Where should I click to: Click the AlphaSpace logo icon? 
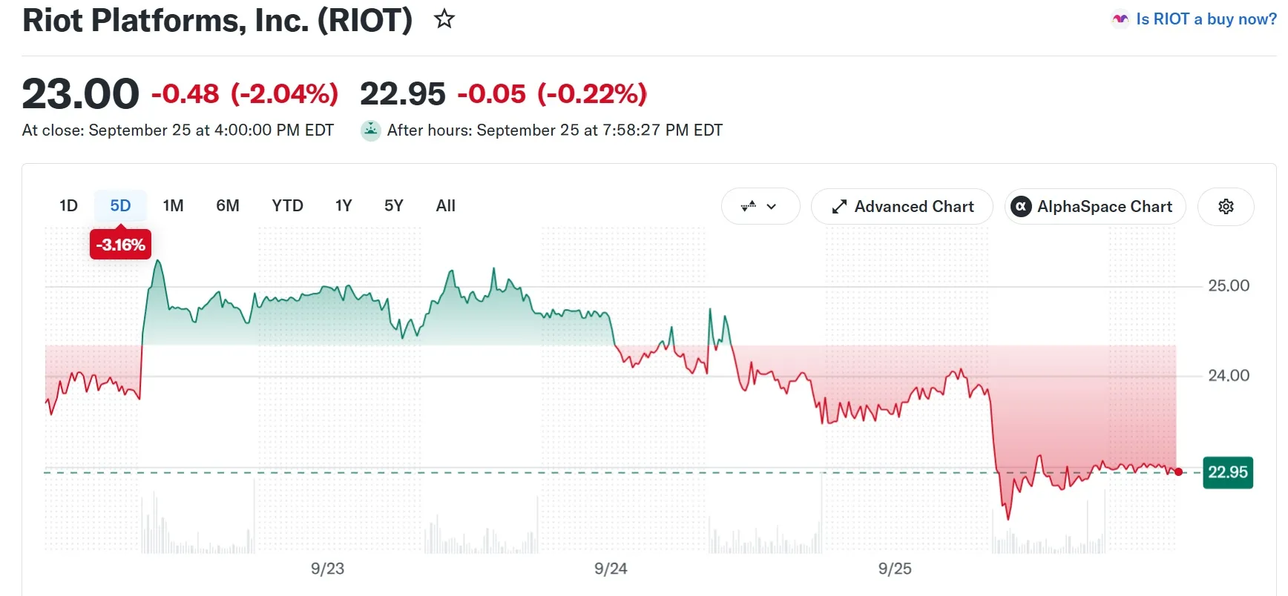(x=1022, y=207)
